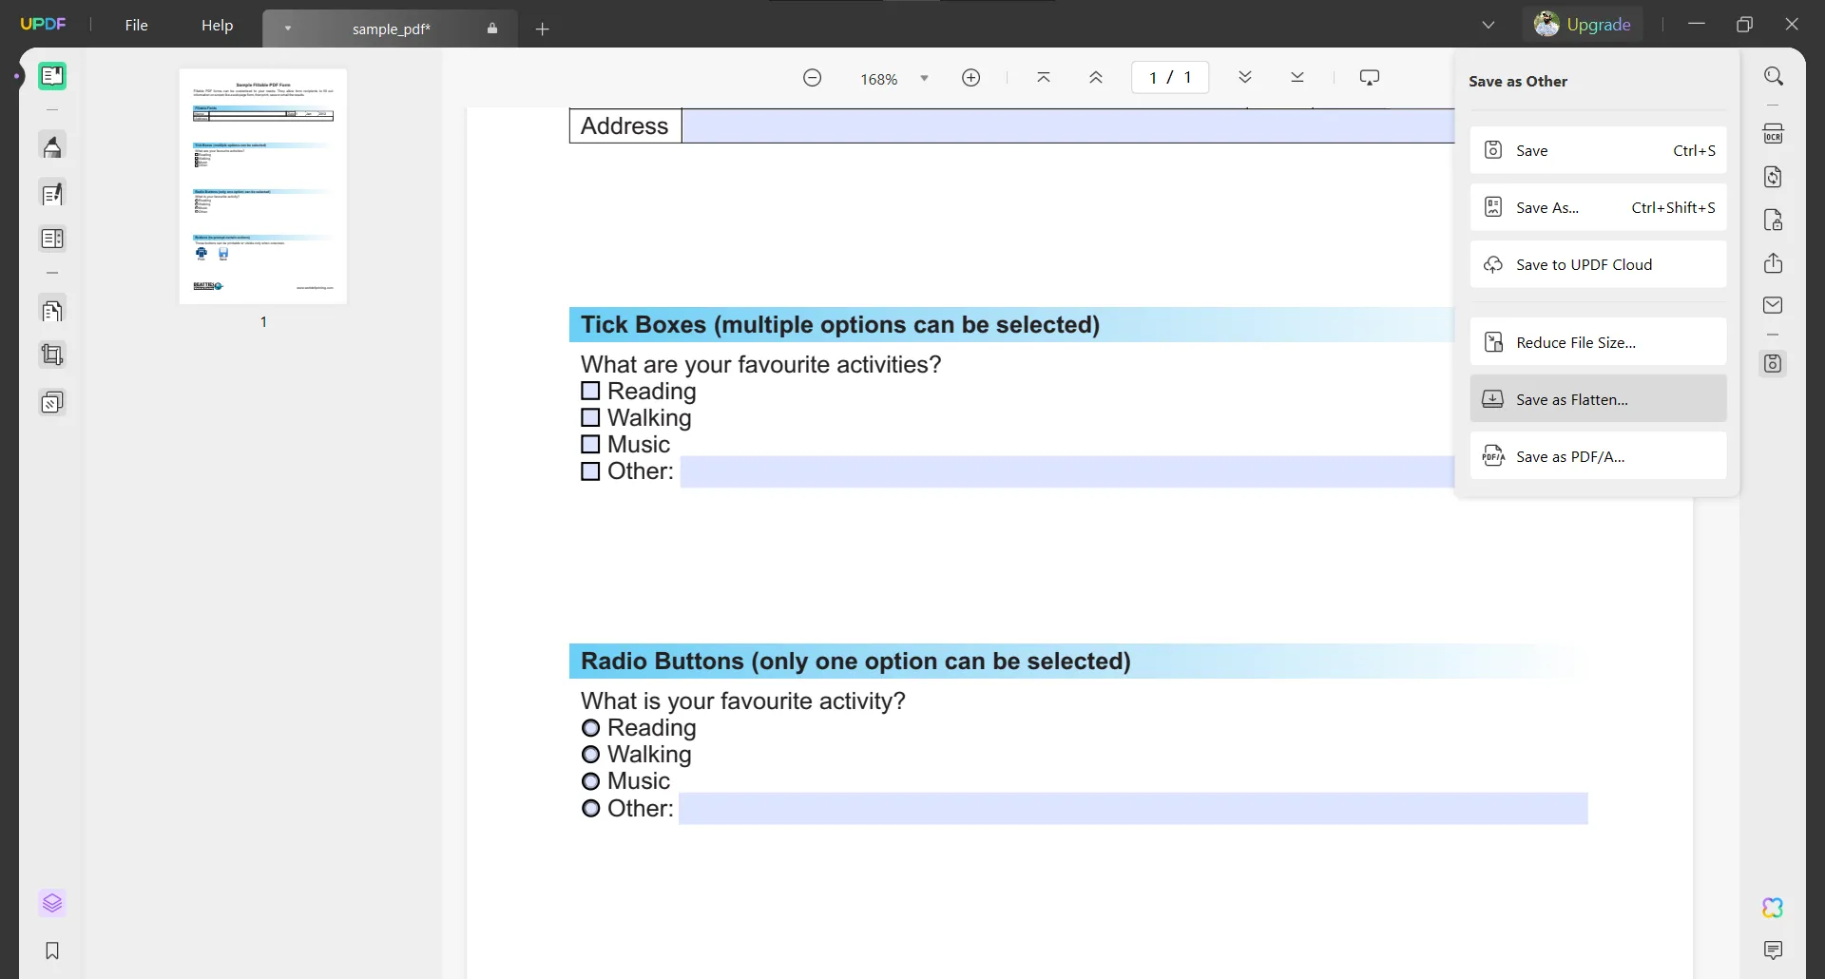1825x979 pixels.
Task: Choose Save as Flatten... option
Action: click(1598, 399)
